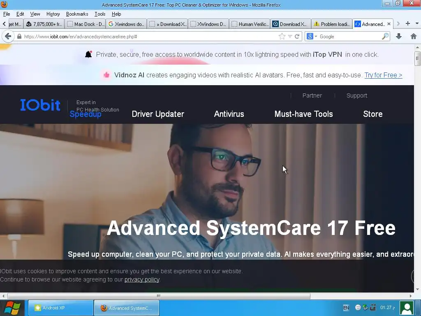Click the iTop VPN banner text
This screenshot has height=316, width=421.
coord(327,54)
